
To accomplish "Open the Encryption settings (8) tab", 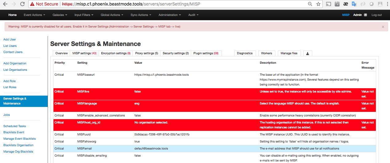I will (x=116, y=53).
